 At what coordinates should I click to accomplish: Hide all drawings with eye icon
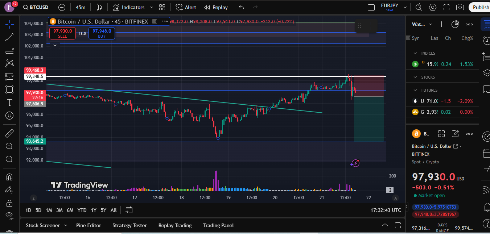click(x=9, y=216)
